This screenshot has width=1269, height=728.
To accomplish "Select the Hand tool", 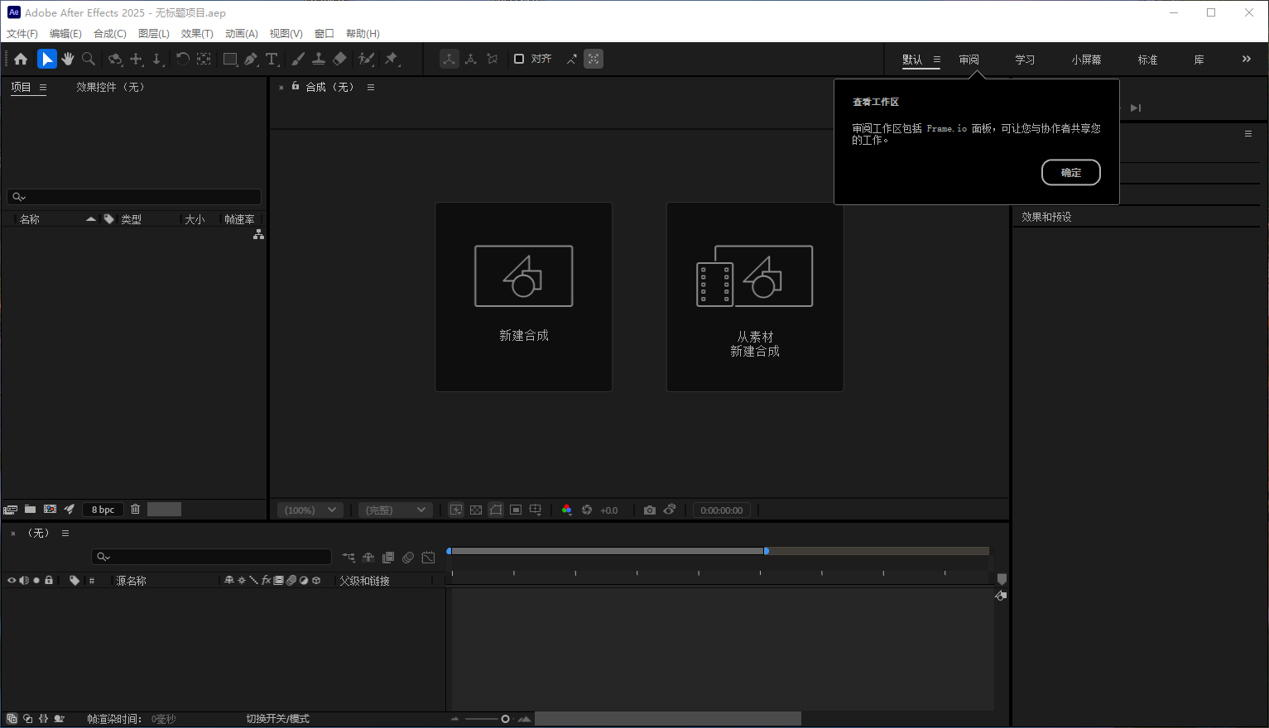I will [x=68, y=59].
